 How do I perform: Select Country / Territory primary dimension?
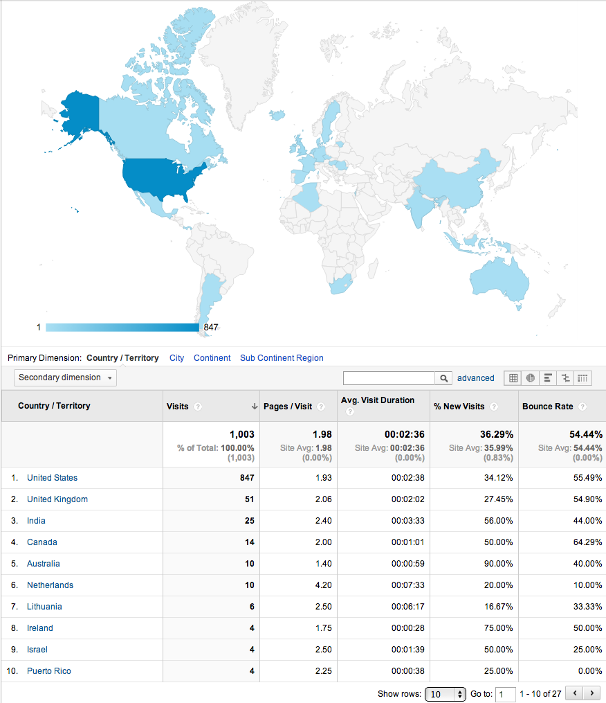click(122, 358)
